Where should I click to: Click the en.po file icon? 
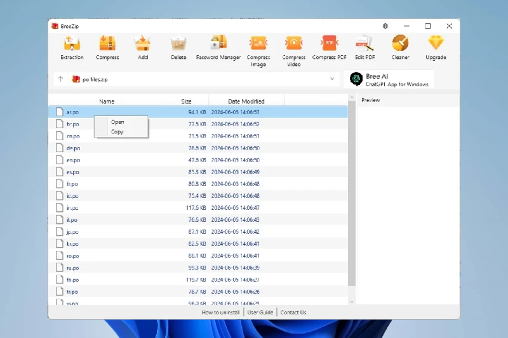pyautogui.click(x=59, y=160)
